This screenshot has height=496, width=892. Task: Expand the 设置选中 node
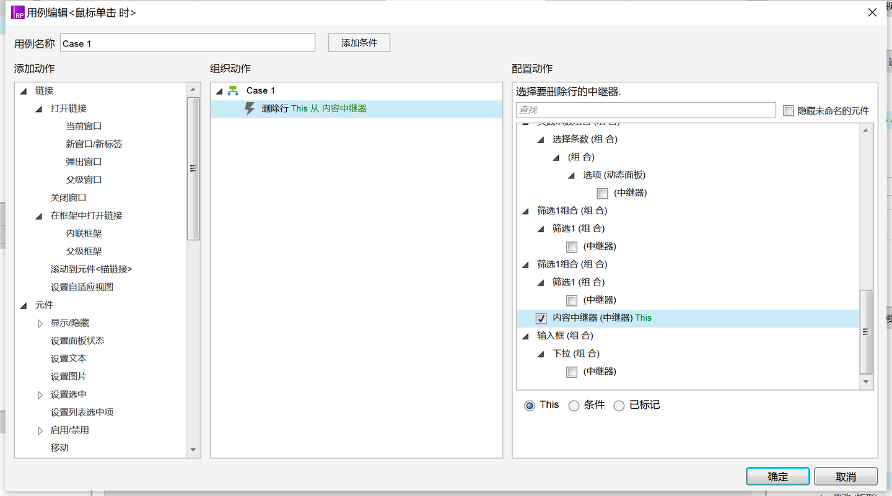pos(40,395)
